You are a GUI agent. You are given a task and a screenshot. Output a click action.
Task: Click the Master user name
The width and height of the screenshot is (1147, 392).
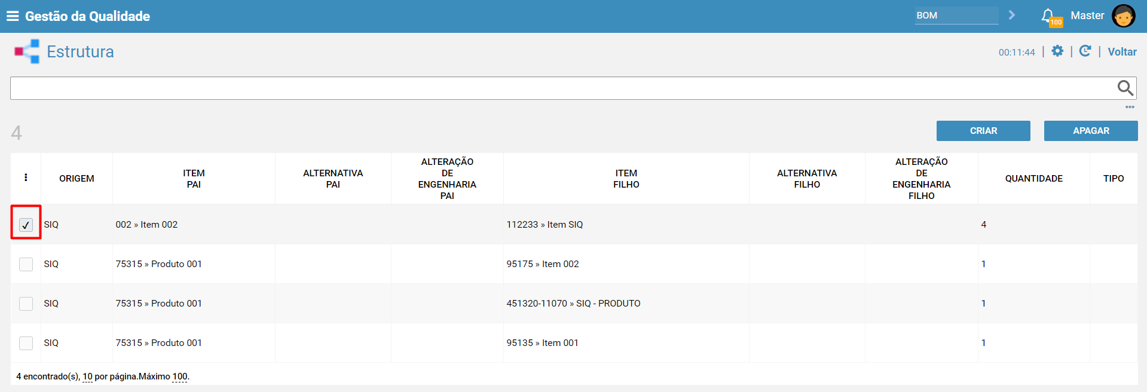tap(1087, 16)
